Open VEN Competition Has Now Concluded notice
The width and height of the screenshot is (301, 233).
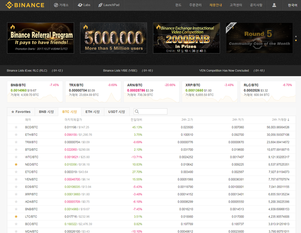(224, 70)
